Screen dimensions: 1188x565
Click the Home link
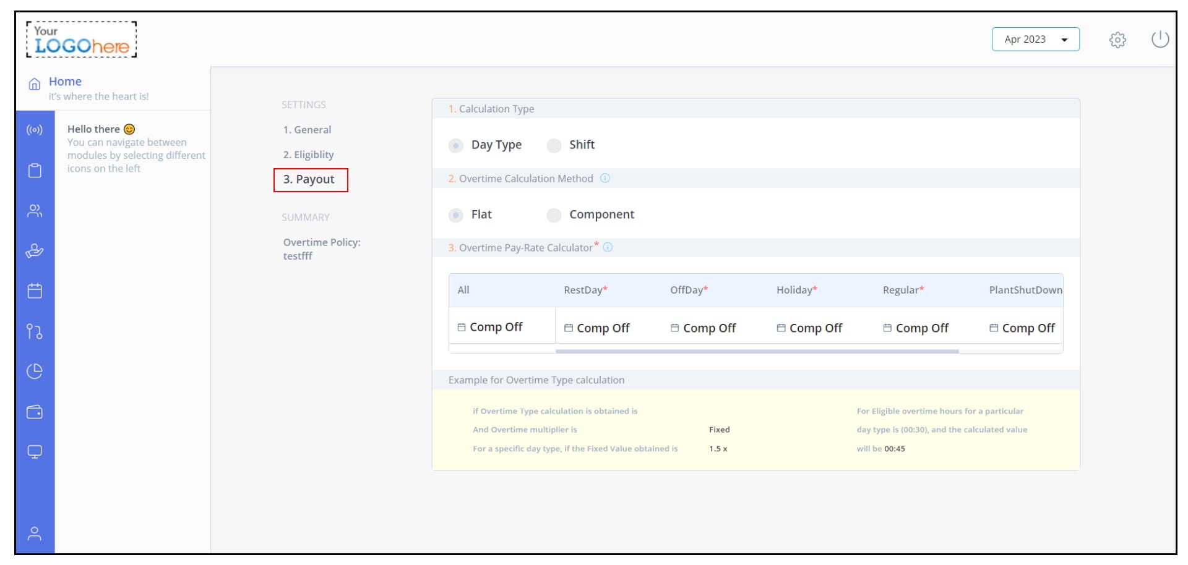65,82
